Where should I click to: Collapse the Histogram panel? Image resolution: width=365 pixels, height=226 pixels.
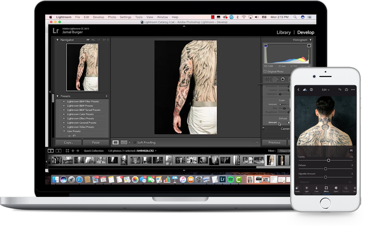(310, 40)
